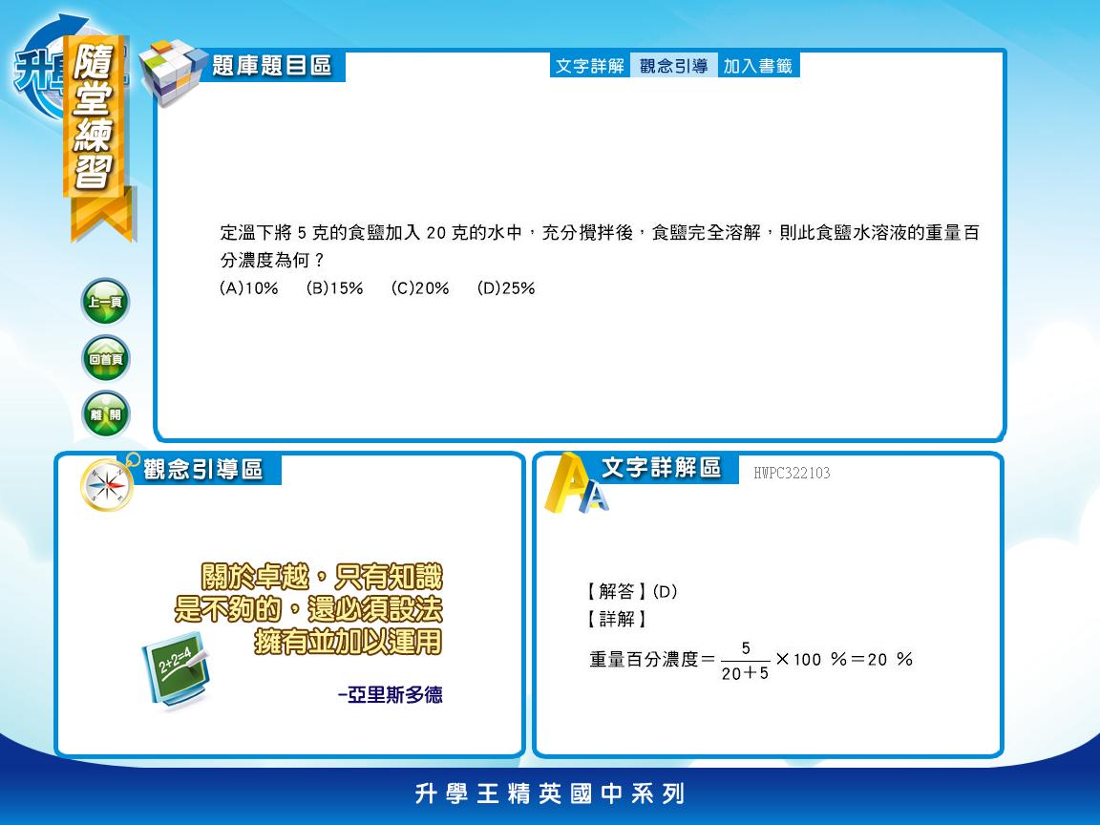Open the 文字詳解 tab
Screen dimensions: 1100x825
click(590, 66)
